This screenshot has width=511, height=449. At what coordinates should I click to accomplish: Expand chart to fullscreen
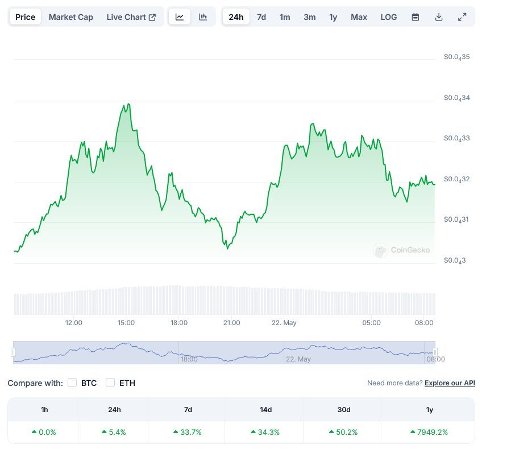point(462,17)
